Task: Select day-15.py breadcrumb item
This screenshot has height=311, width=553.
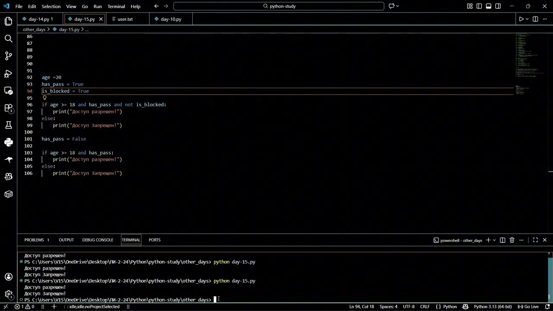Action: (69, 29)
